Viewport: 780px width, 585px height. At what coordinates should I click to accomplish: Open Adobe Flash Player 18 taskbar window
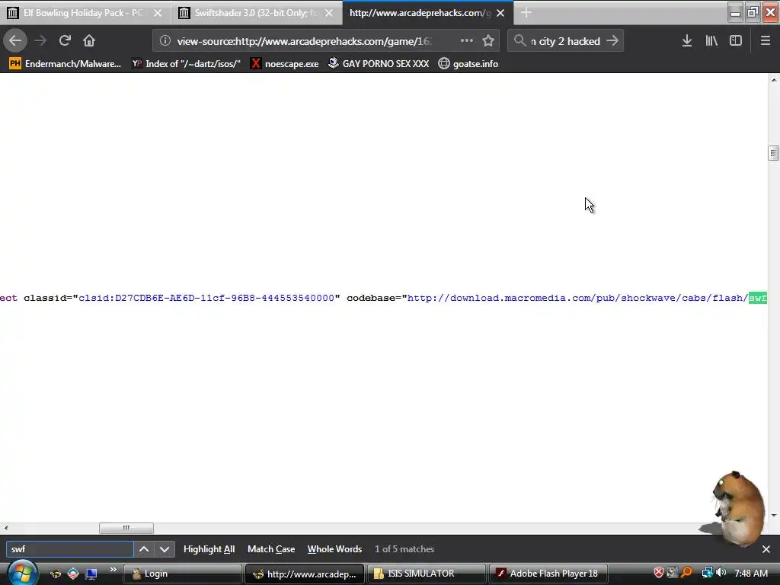548,574
